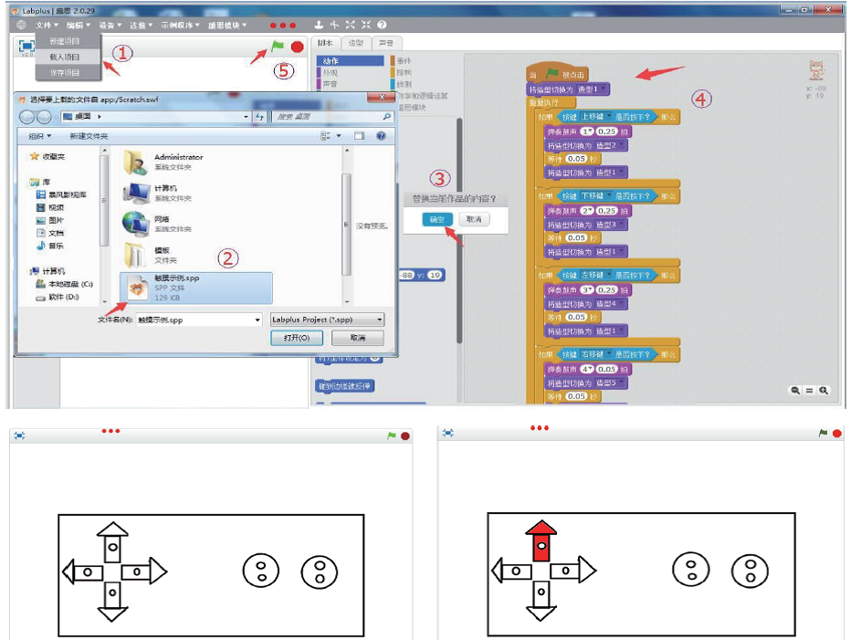The width and height of the screenshot is (851, 640).
Task: Open the Labplus Project (*.spp) file type dropdown
Action: click(327, 320)
